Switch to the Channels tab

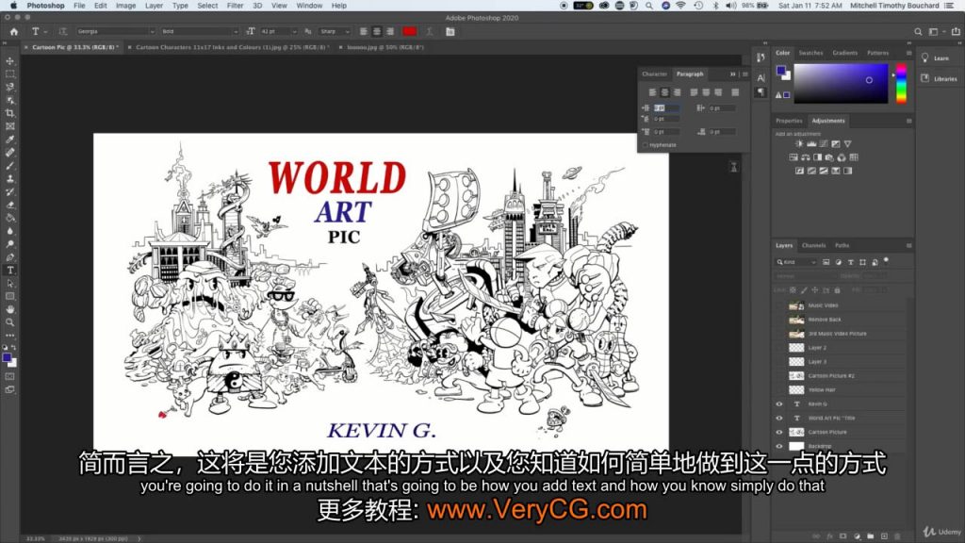tap(813, 246)
